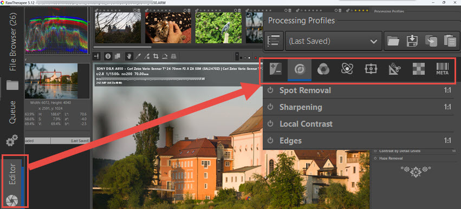Open the Queue tab
Image resolution: width=461 pixels, height=209 pixels.
click(12, 112)
